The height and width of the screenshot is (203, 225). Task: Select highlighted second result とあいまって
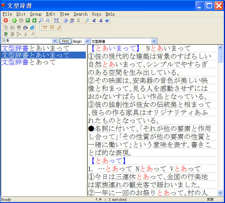click(43, 55)
